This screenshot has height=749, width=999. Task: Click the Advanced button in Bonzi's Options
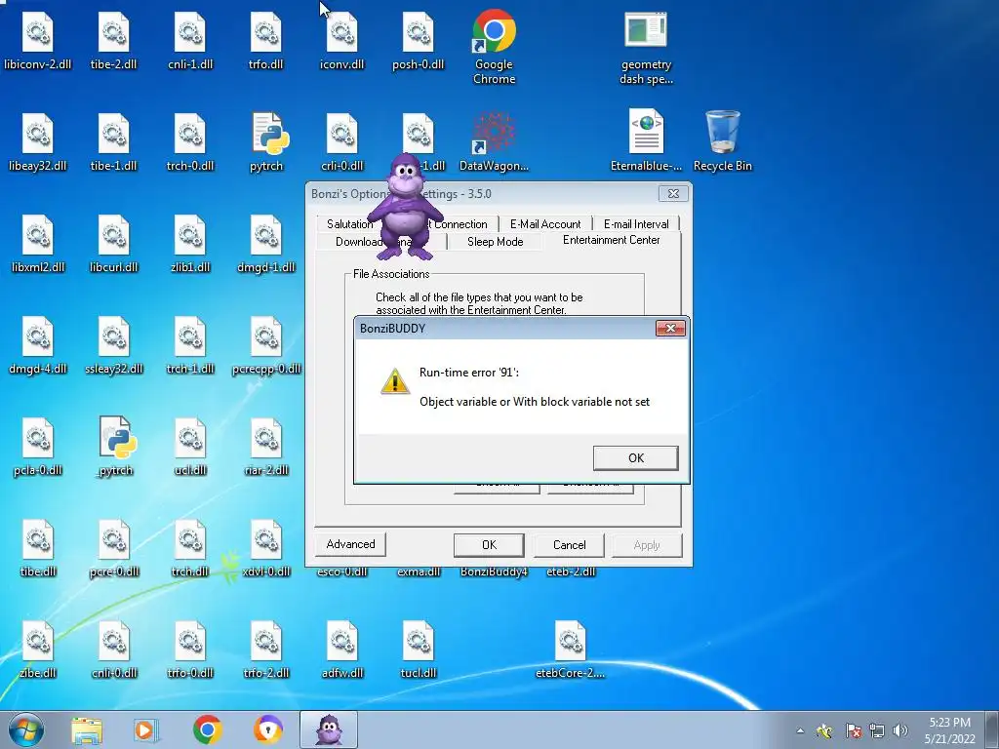pos(350,544)
